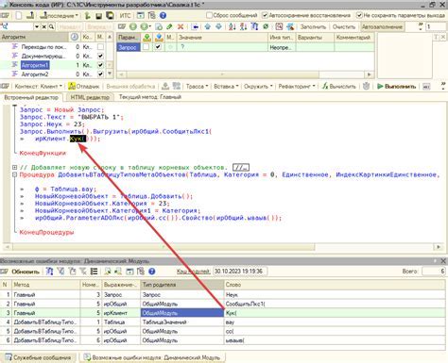The height and width of the screenshot is (363, 448).
Task: Click the blue up arrow move icon
Action: tap(207, 26)
